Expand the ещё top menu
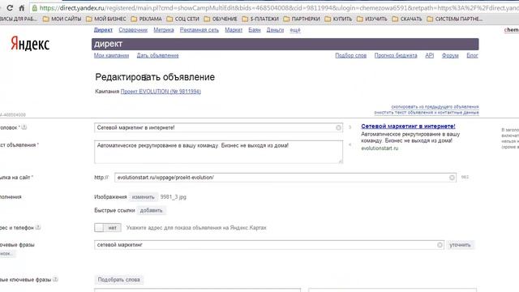519x292 pixels. tap(295, 30)
